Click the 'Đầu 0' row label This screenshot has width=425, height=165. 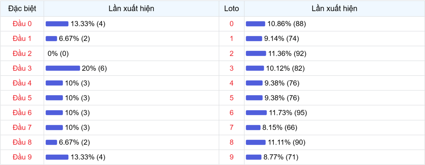[x=22, y=24]
